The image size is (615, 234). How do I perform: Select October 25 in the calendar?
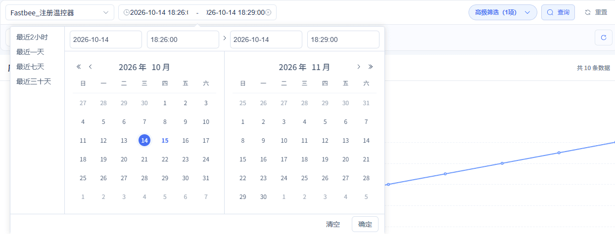click(x=83, y=178)
